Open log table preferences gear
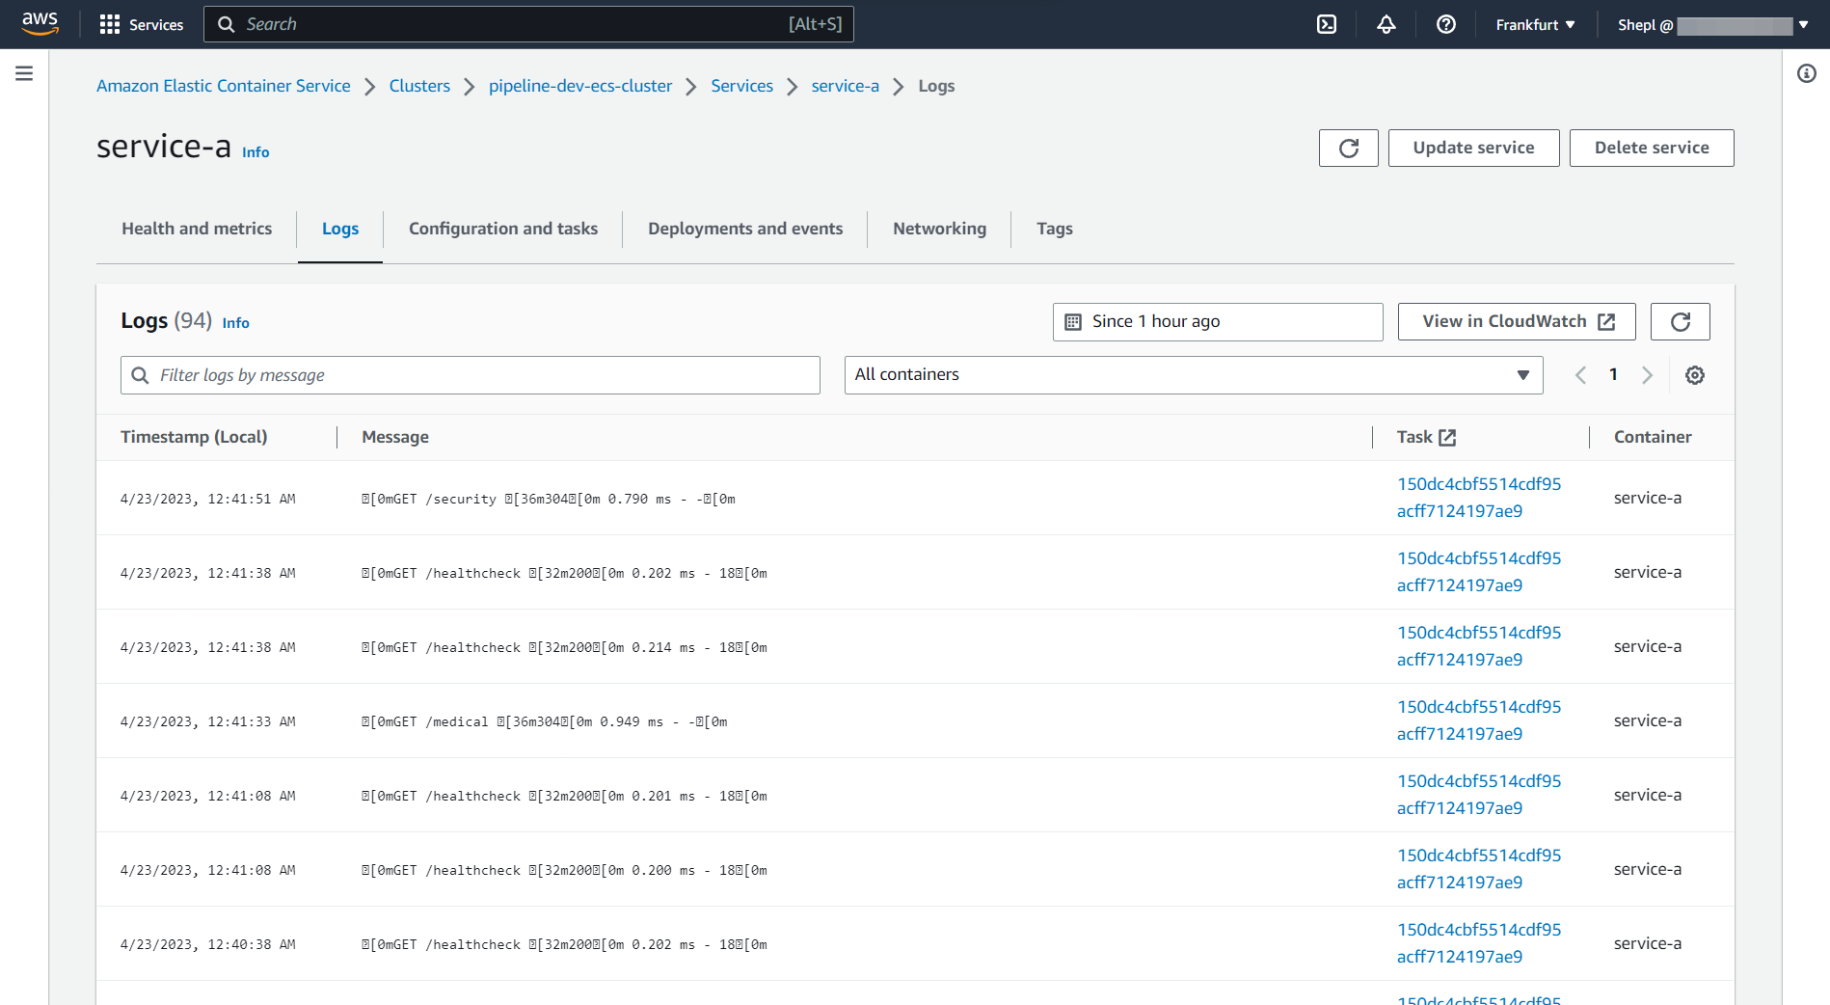This screenshot has width=1830, height=1005. tap(1694, 375)
